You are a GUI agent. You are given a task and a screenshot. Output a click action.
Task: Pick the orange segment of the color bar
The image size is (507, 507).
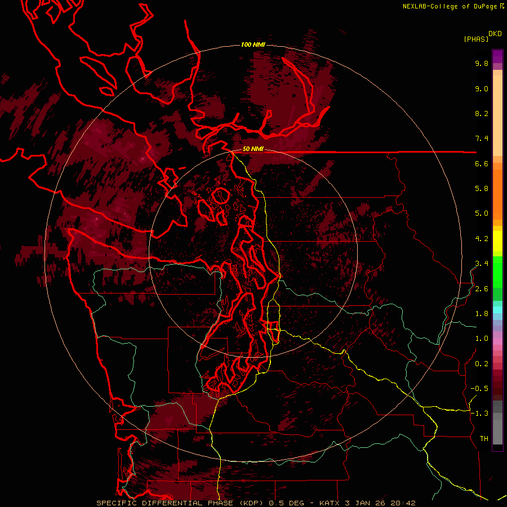[x=497, y=194]
